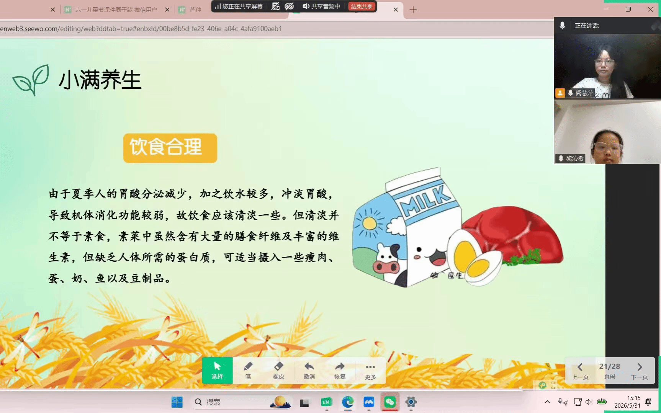Viewport: 661px width, 413px height.
Task: Toggle 共享音频中 audio sharing
Action: point(321,7)
